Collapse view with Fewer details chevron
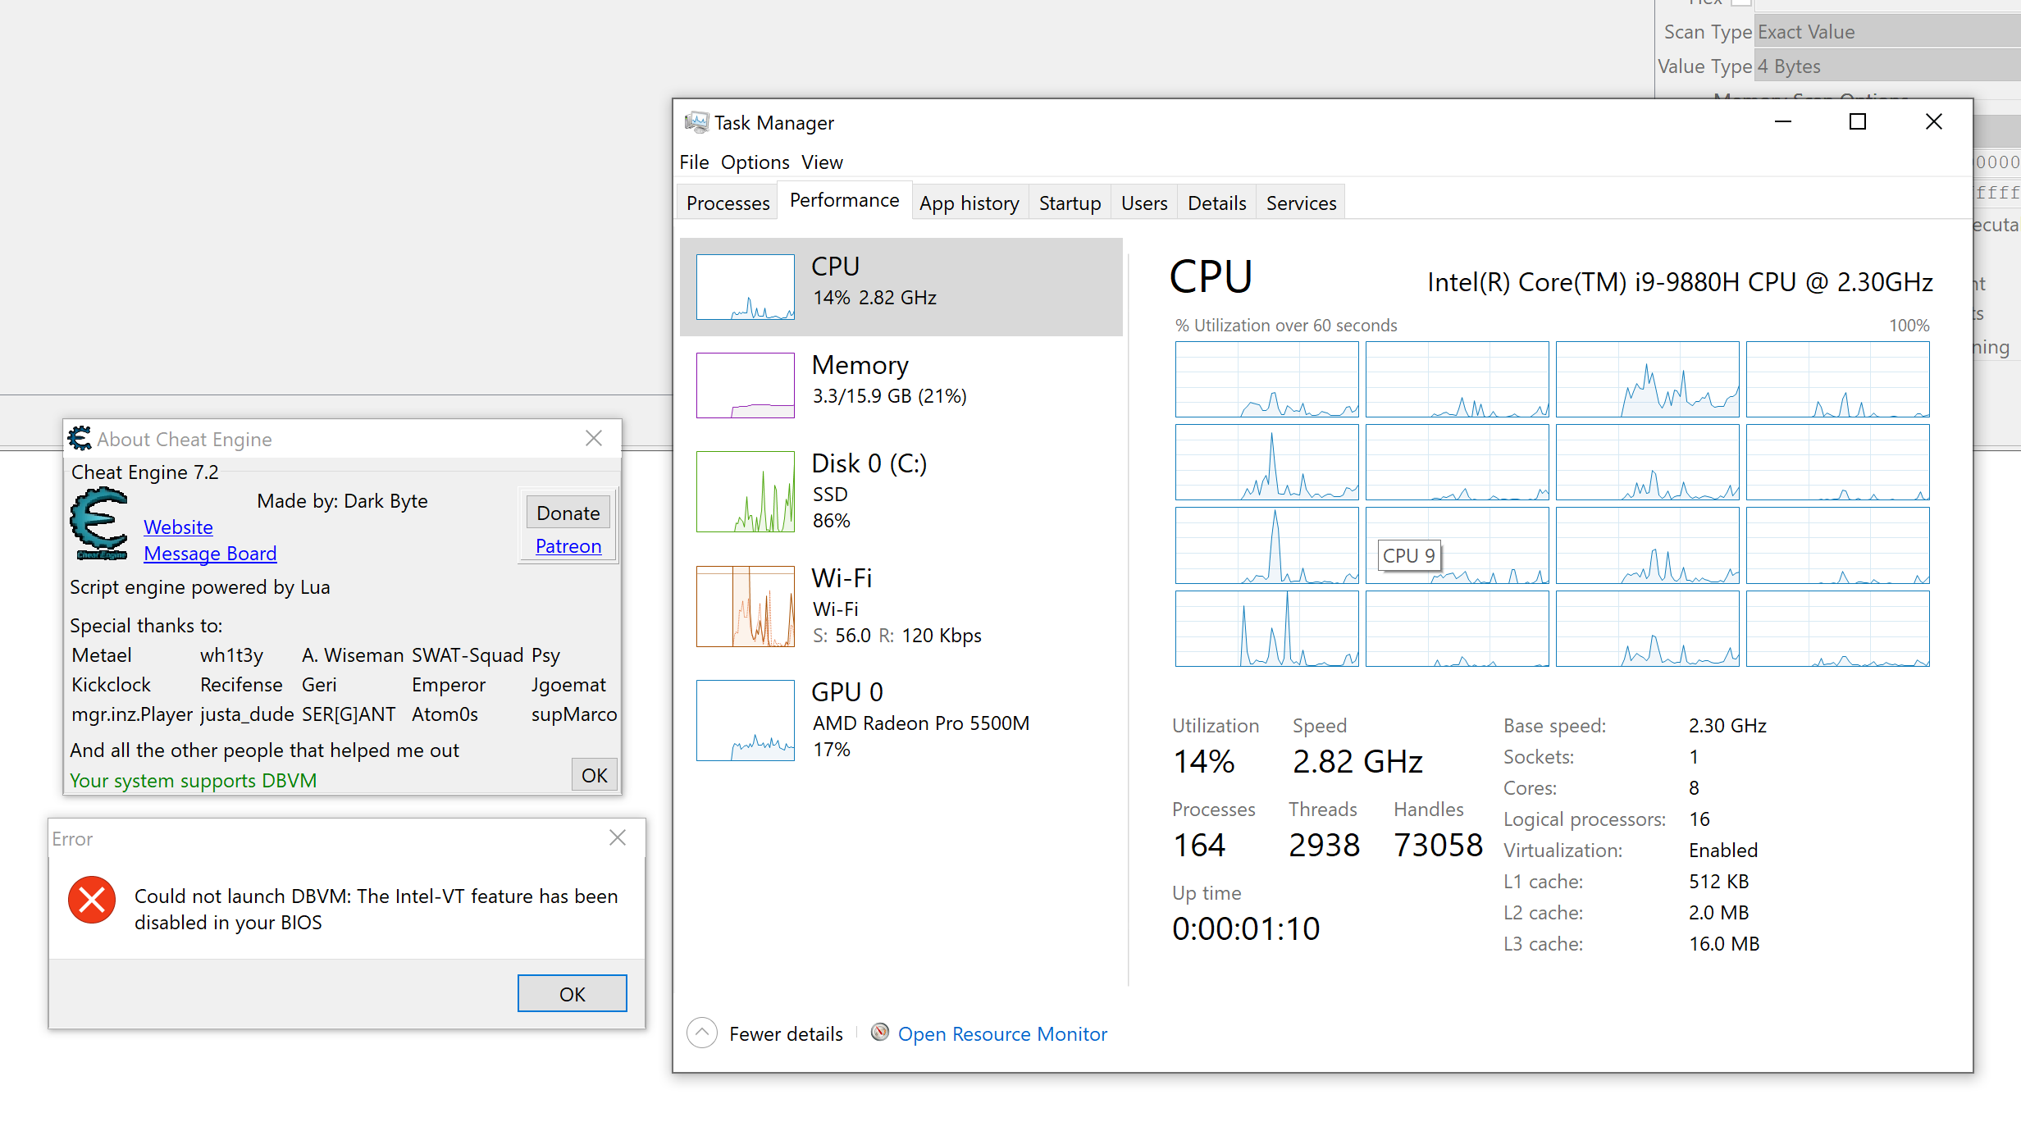The width and height of the screenshot is (2021, 1122). click(x=702, y=1033)
